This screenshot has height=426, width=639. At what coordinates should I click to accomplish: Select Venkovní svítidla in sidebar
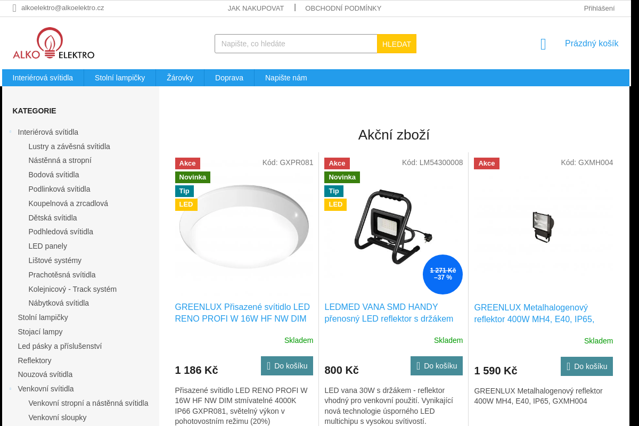pos(46,389)
